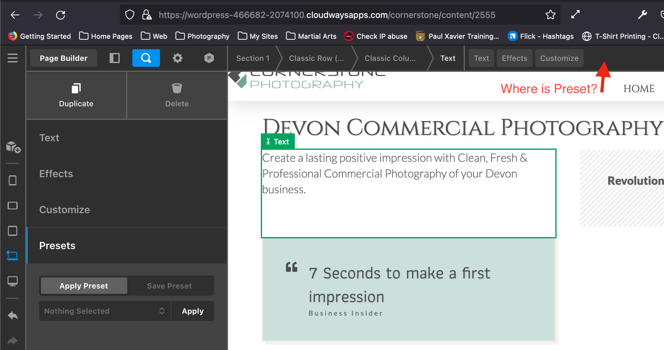
Task: Click the blue search magnifier icon
Action: tap(146, 58)
